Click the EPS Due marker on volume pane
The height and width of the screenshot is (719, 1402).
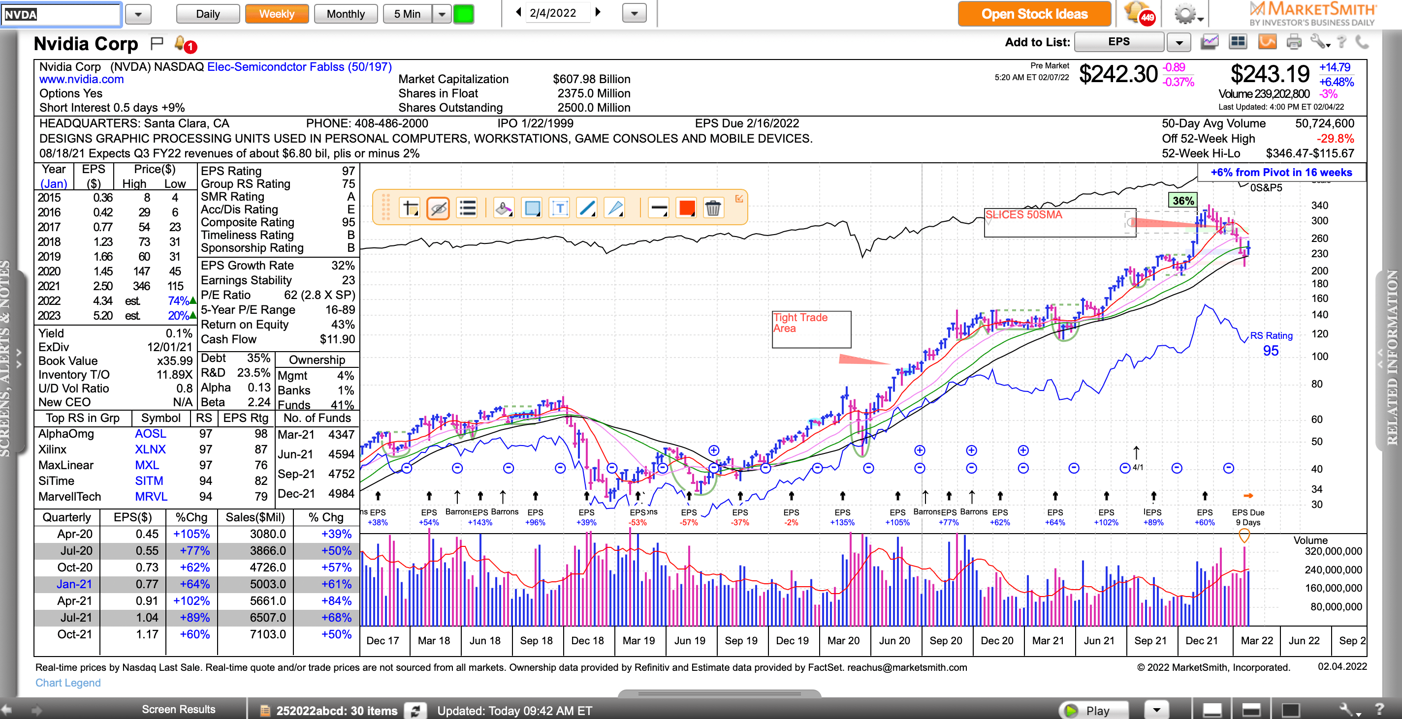click(1244, 536)
